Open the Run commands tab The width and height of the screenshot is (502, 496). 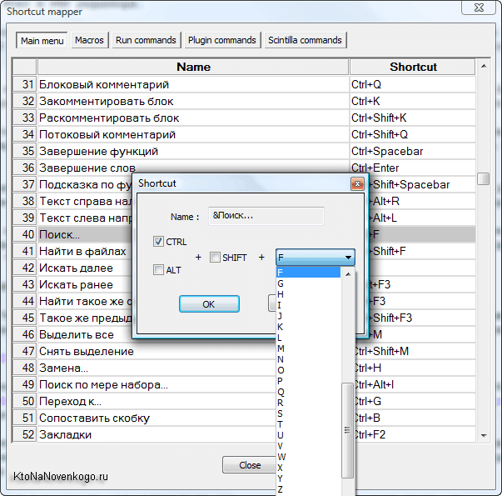[x=146, y=40]
